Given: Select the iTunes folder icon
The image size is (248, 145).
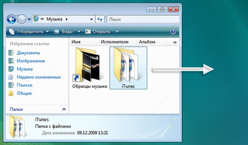Looking at the screenshot, I should (x=128, y=65).
